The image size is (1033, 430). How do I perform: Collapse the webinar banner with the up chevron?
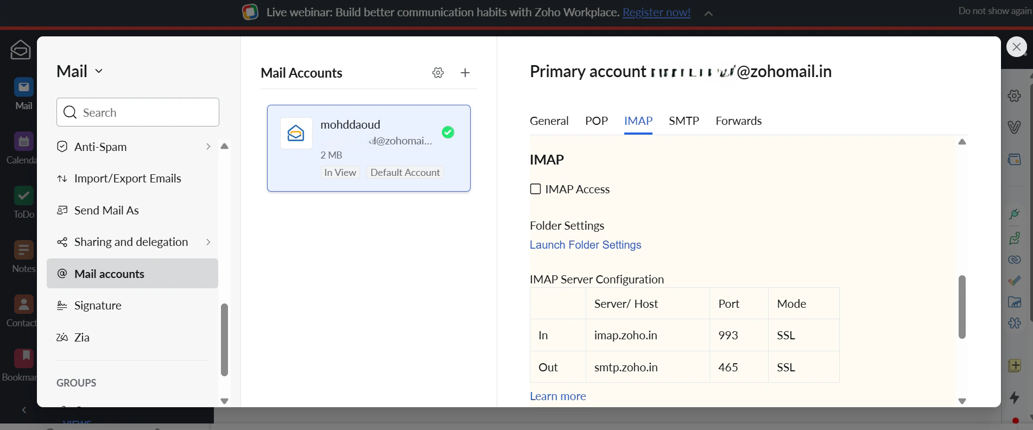coord(708,13)
